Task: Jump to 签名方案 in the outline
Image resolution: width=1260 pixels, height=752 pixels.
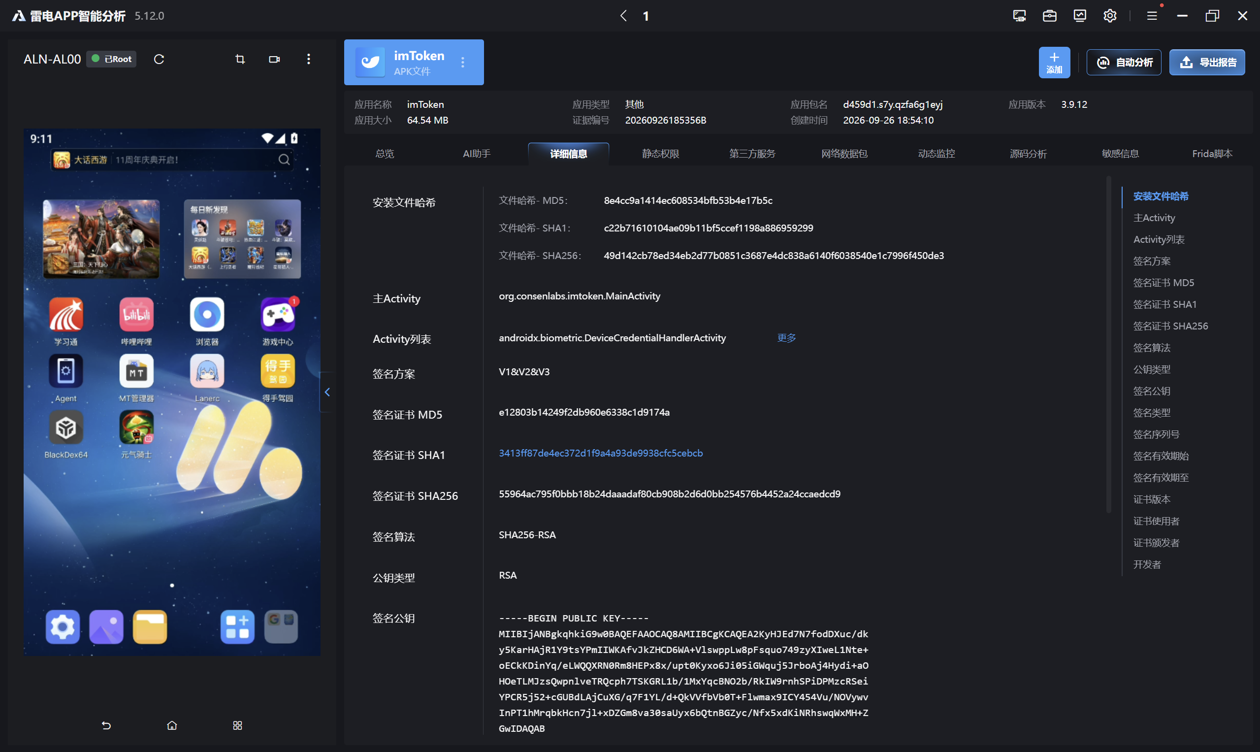Action: click(1152, 262)
